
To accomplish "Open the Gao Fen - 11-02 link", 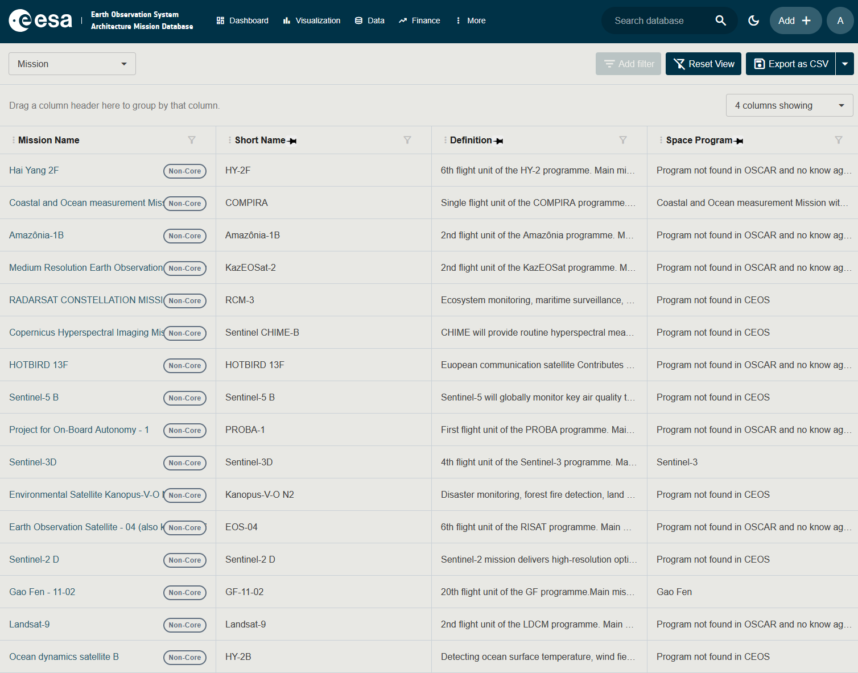I will click(42, 592).
